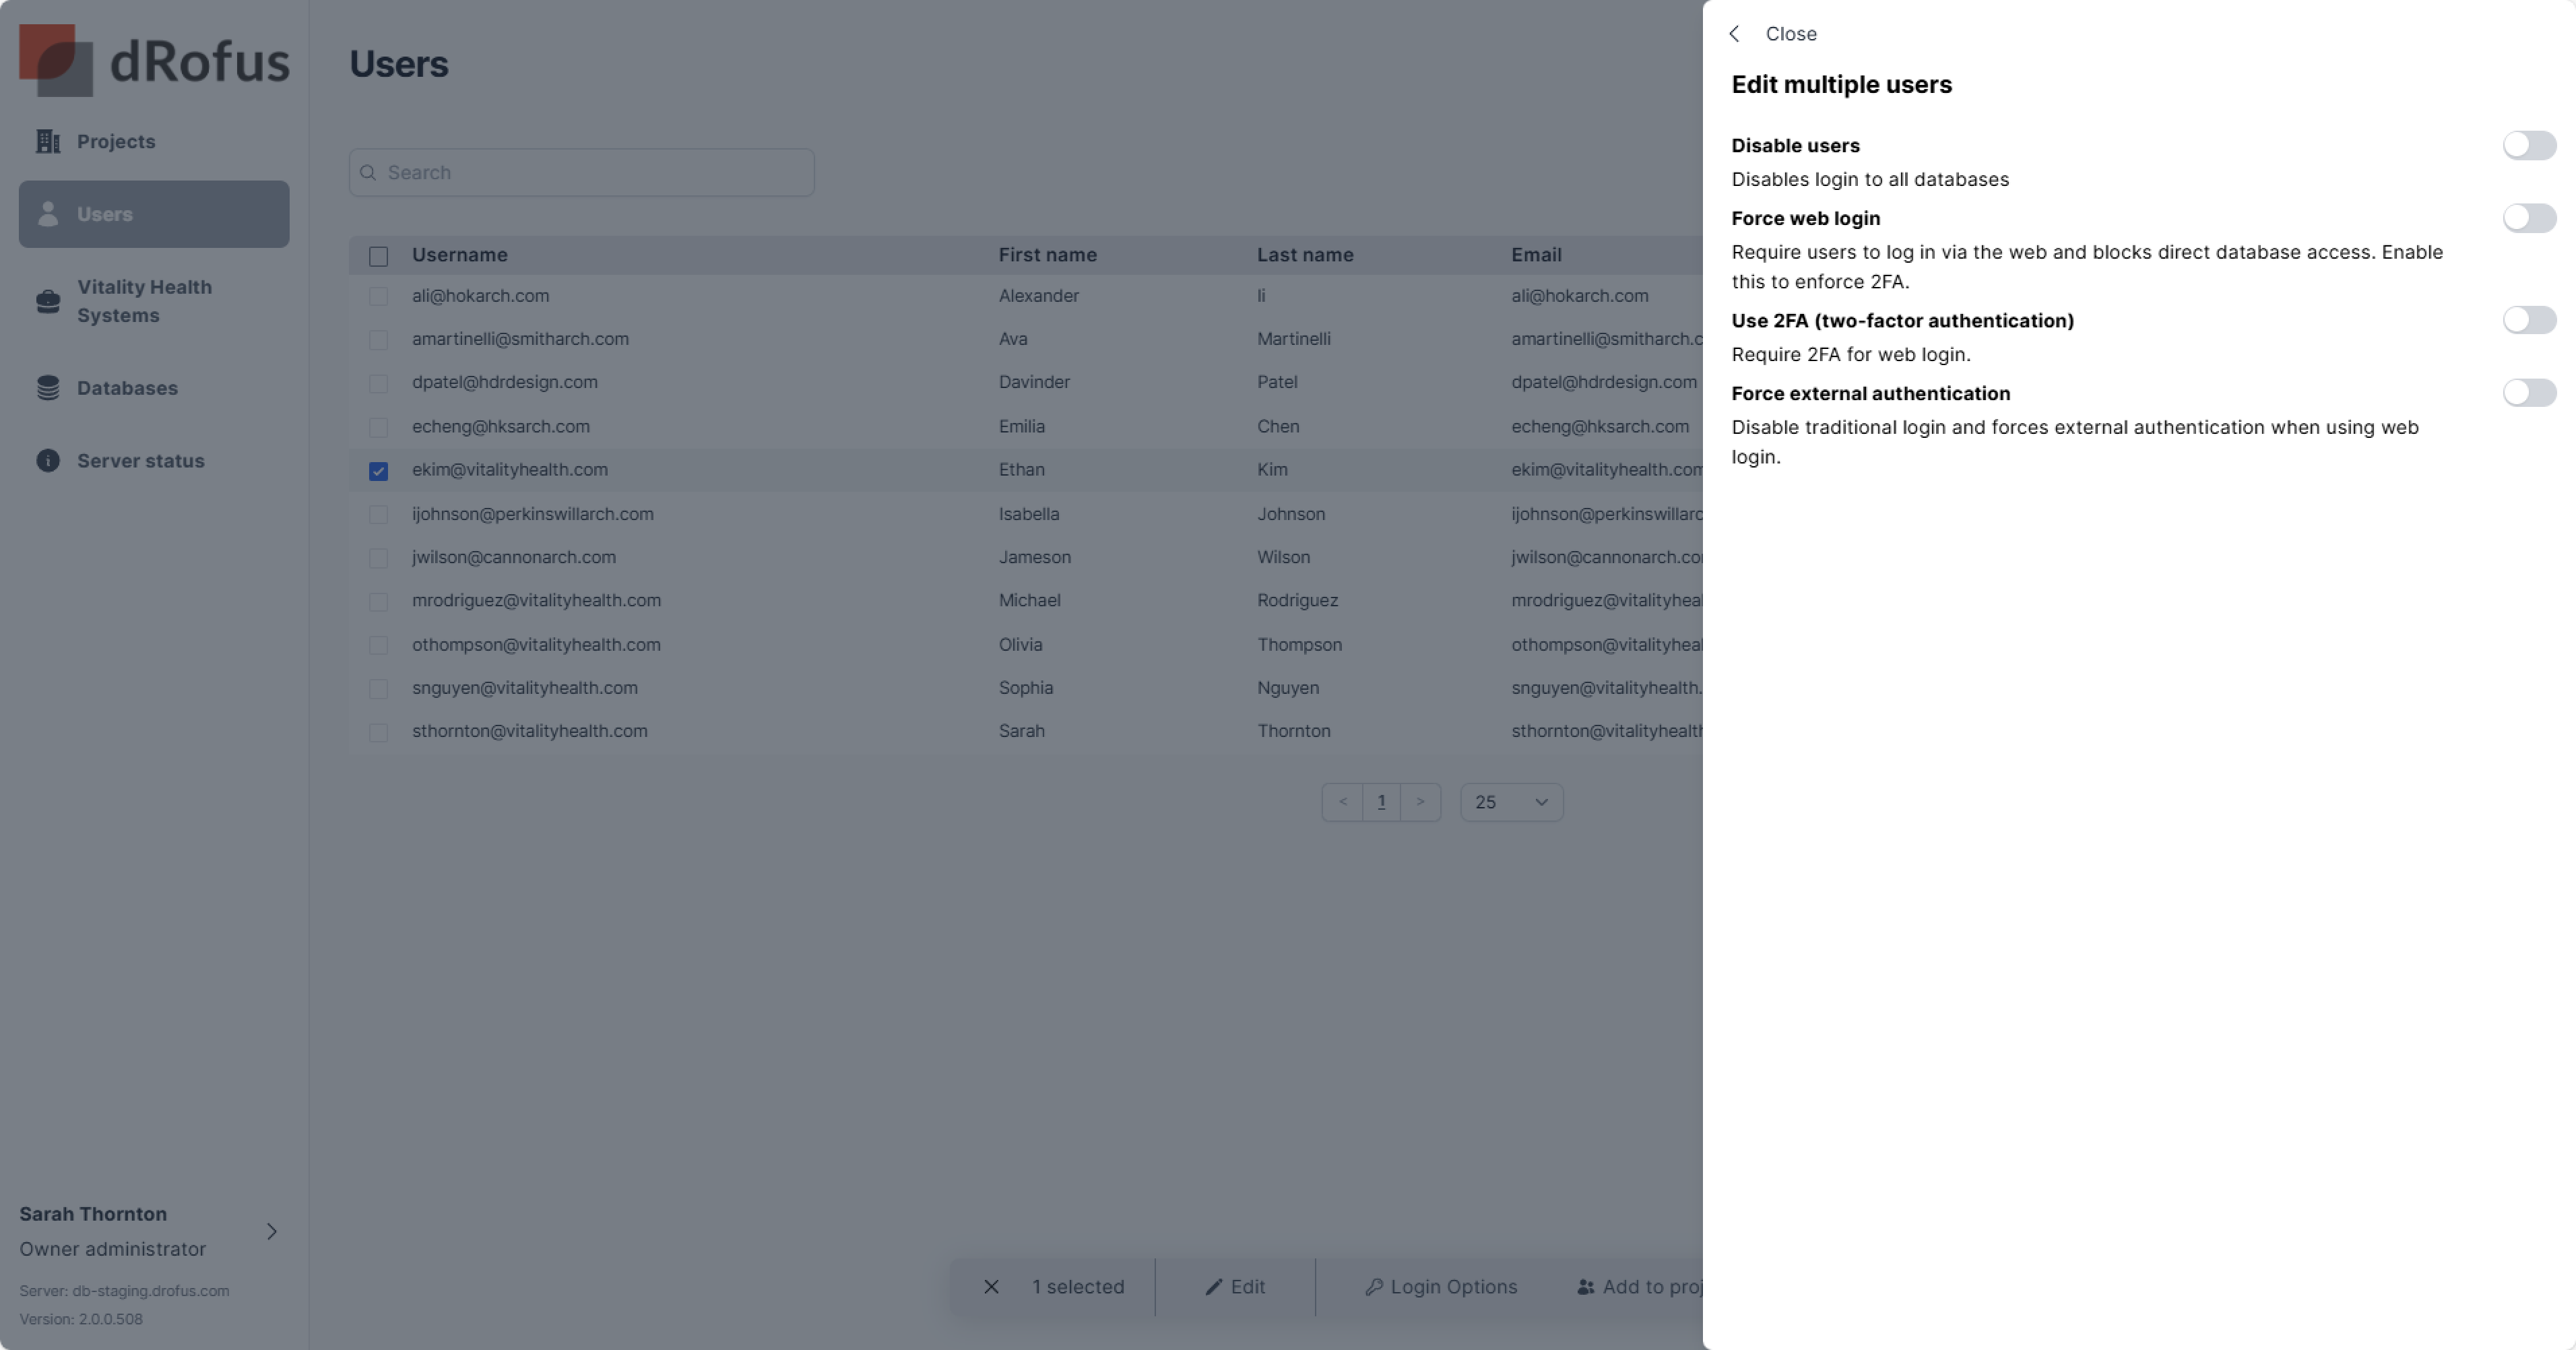This screenshot has height=1350, width=2576.
Task: Select the amartinelli@smitharch.com checkbox
Action: coord(378,340)
